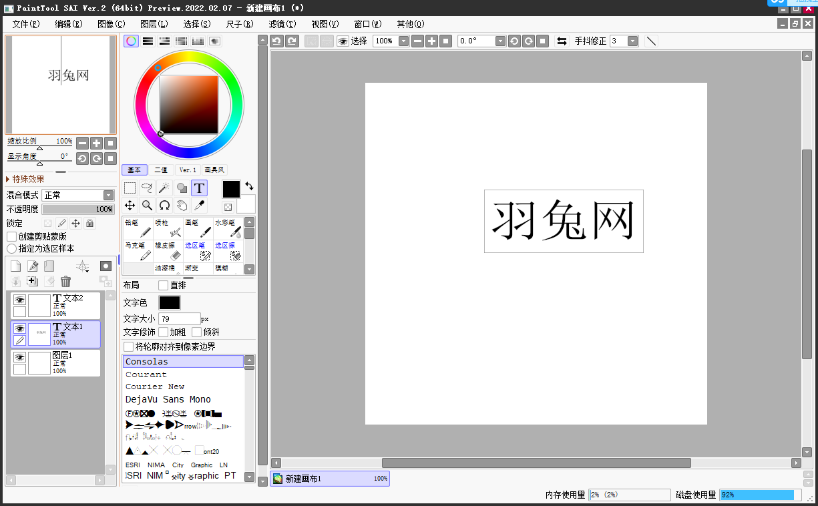Open rotation angle 0.0° dropdown
Viewport: 818px width, 506px height.
pyautogui.click(x=500, y=41)
